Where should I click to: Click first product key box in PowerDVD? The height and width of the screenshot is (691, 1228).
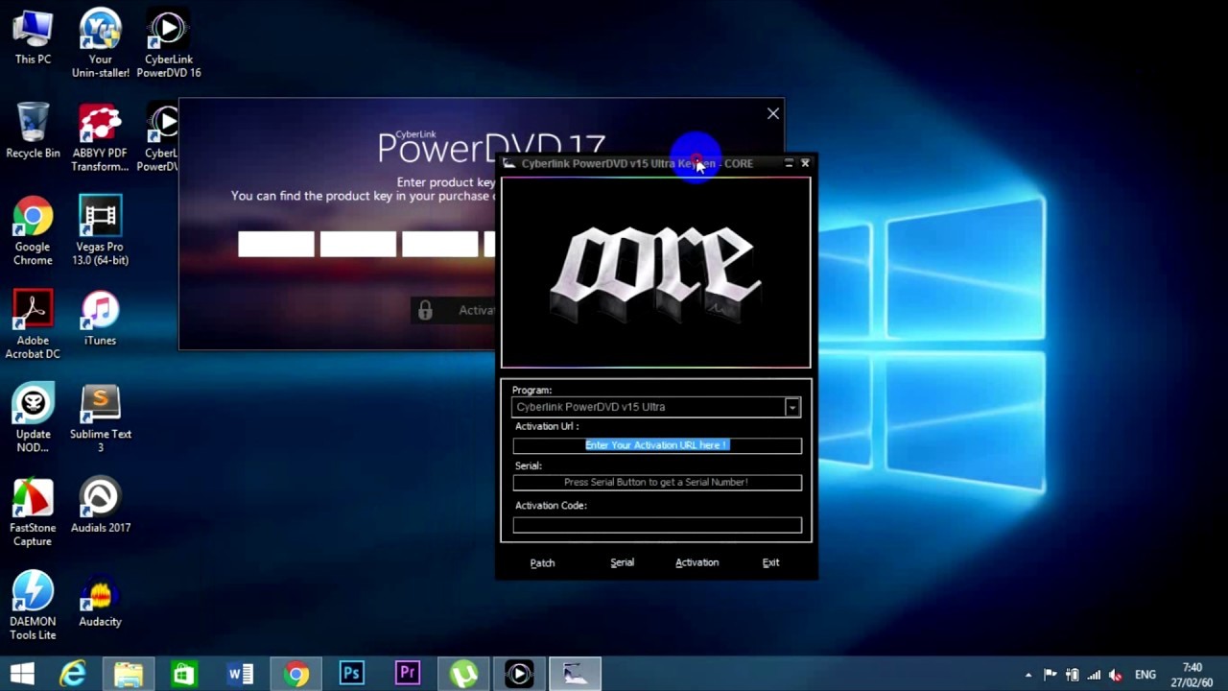[276, 244]
